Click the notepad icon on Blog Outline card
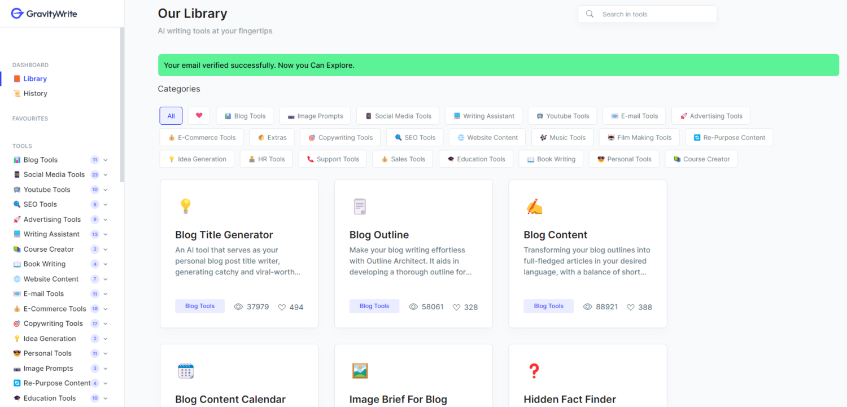 (360, 207)
